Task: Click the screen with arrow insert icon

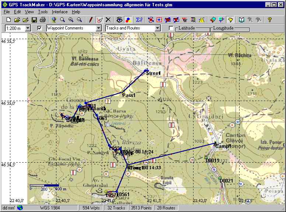Action: coord(222,20)
